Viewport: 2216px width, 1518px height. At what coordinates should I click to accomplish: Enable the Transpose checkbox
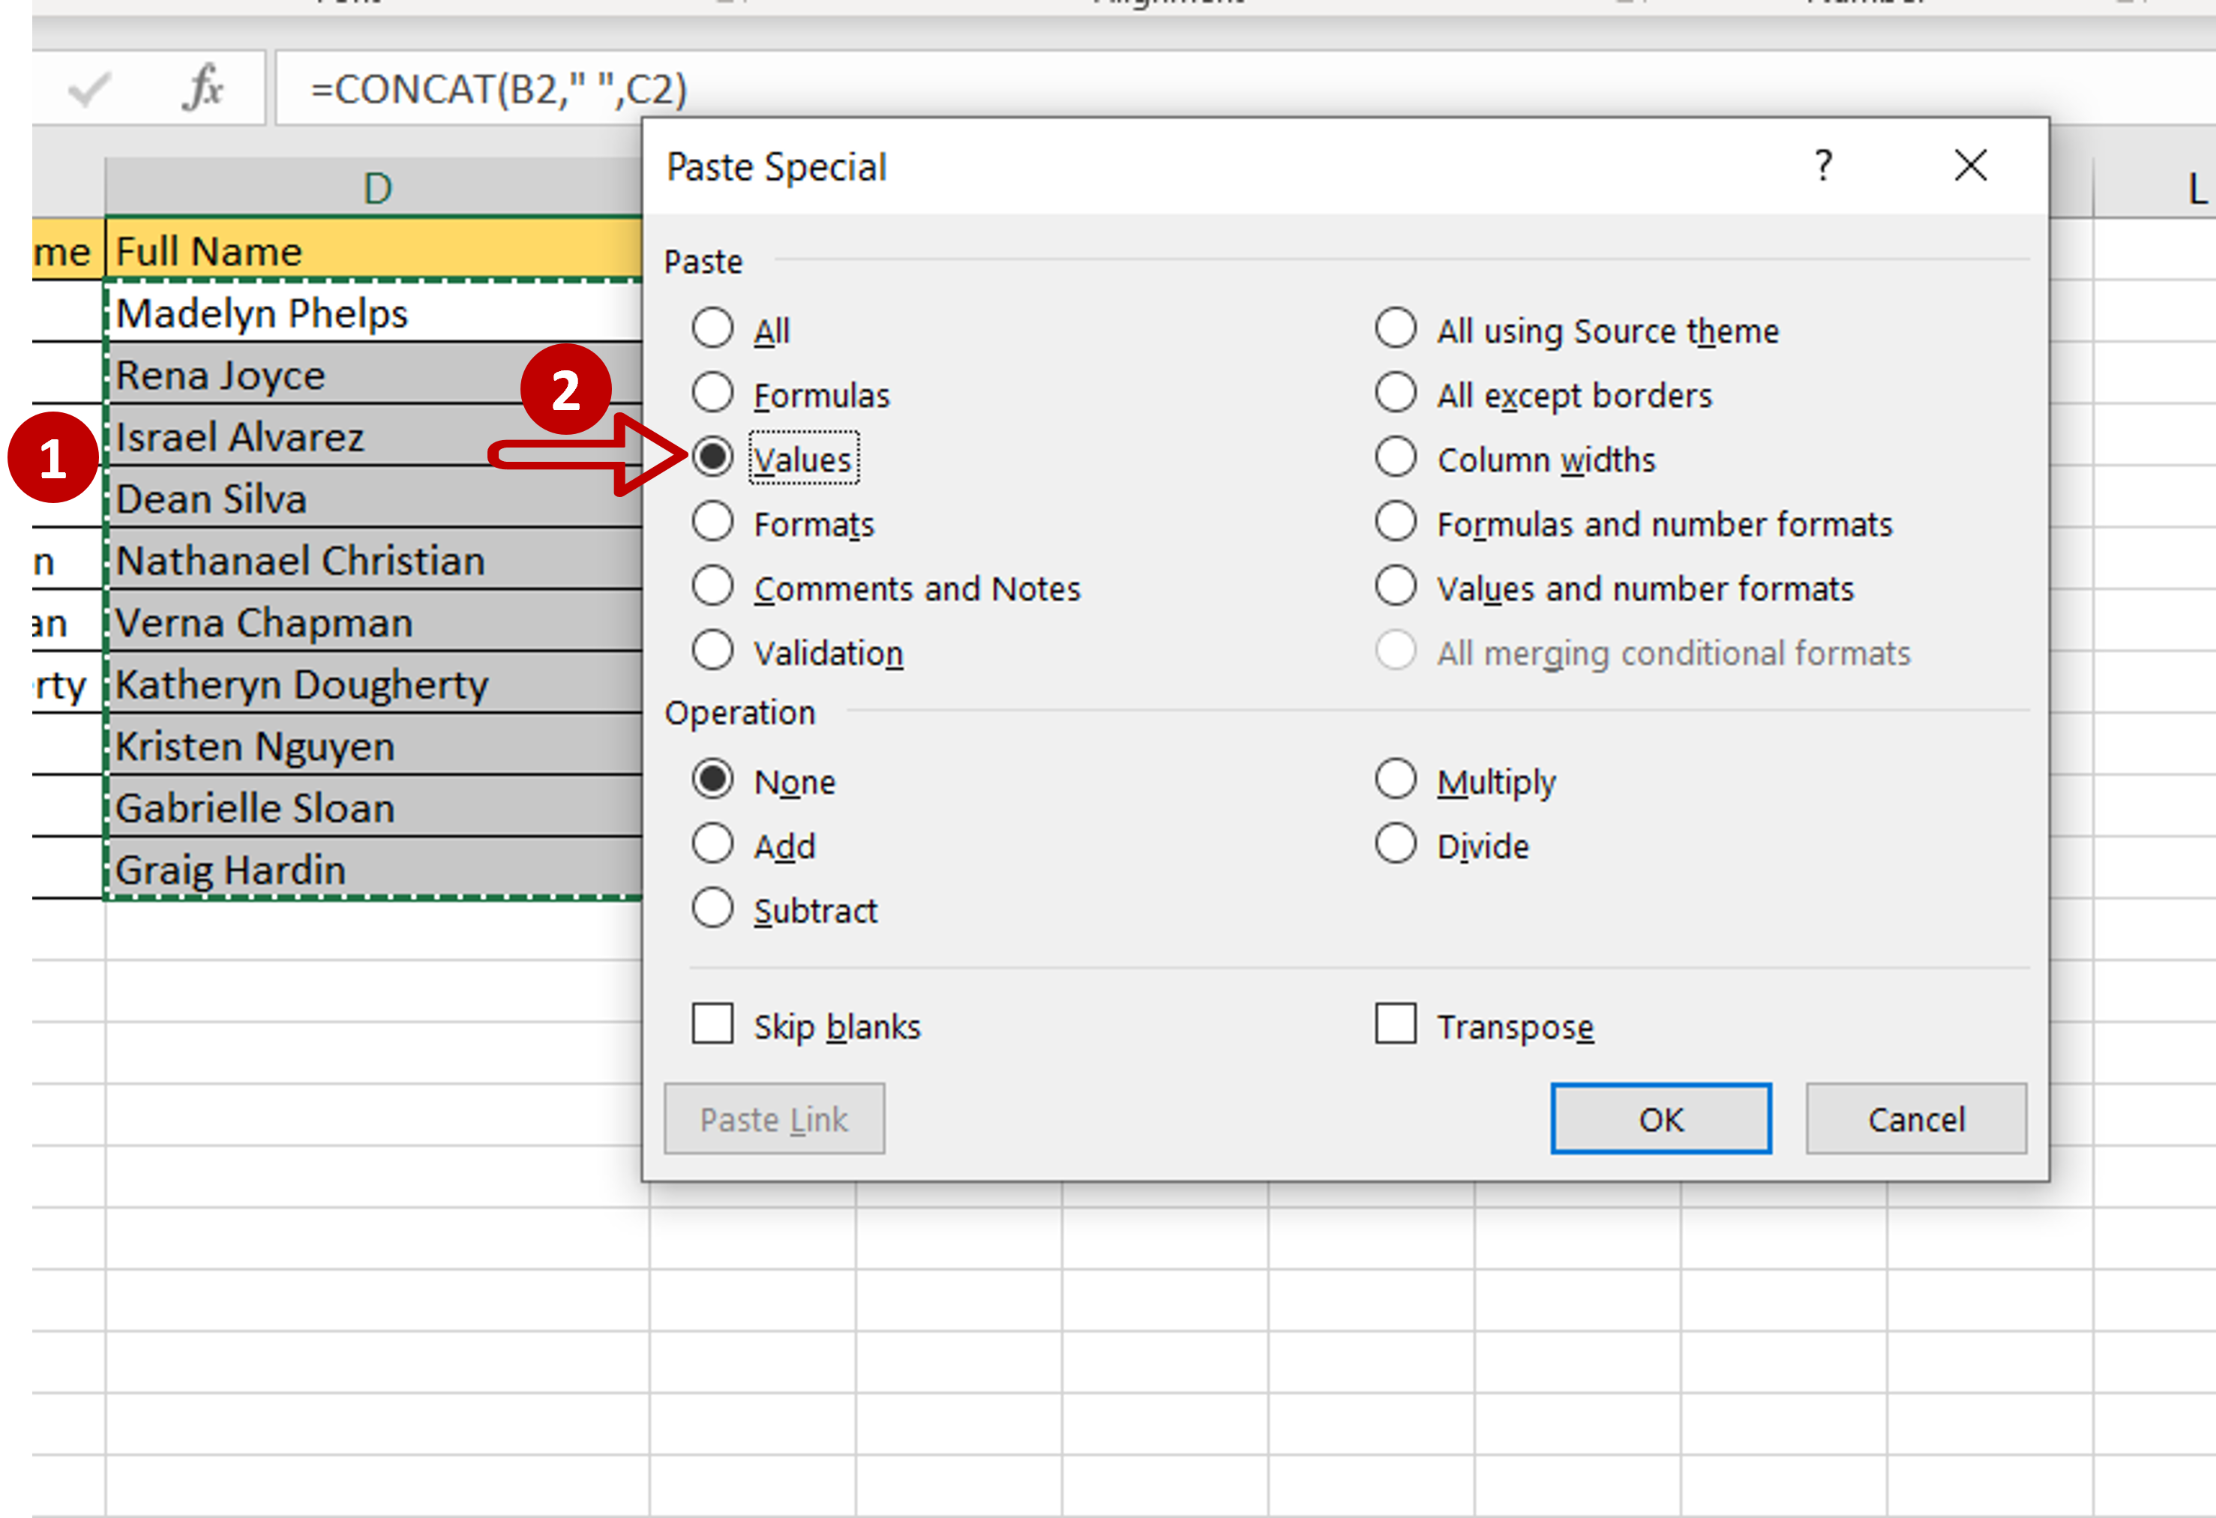click(x=1395, y=1025)
